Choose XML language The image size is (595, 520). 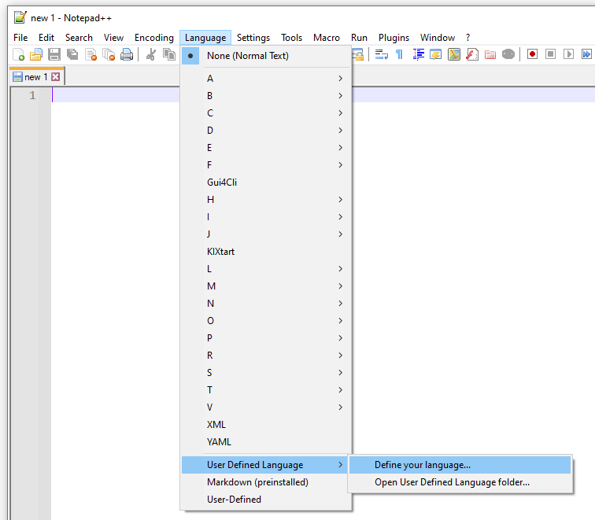[266, 425]
